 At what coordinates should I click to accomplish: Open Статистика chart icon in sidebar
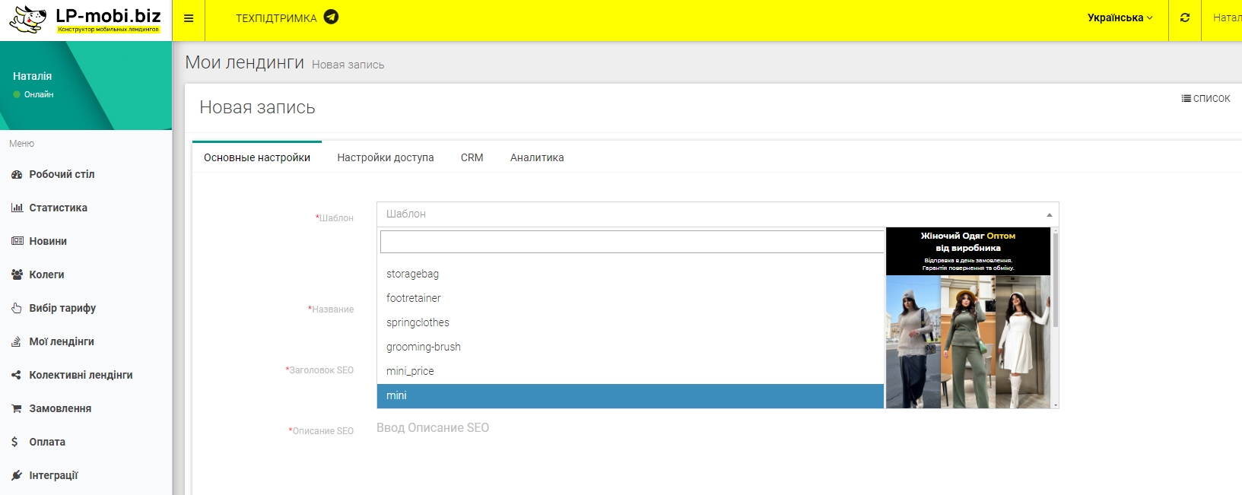[17, 208]
